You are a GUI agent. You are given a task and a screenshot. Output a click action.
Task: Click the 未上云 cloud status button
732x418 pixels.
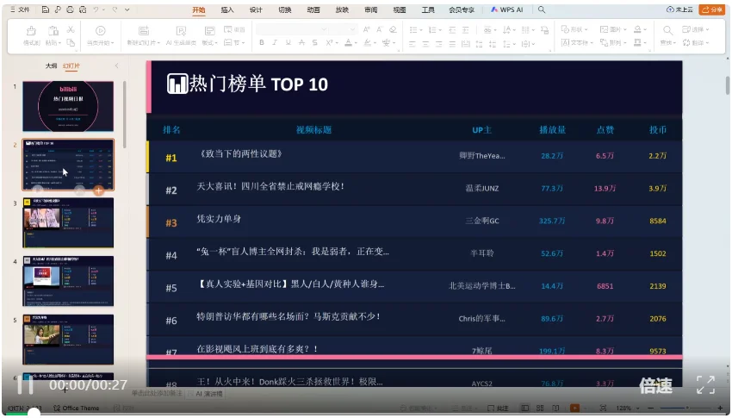point(679,9)
